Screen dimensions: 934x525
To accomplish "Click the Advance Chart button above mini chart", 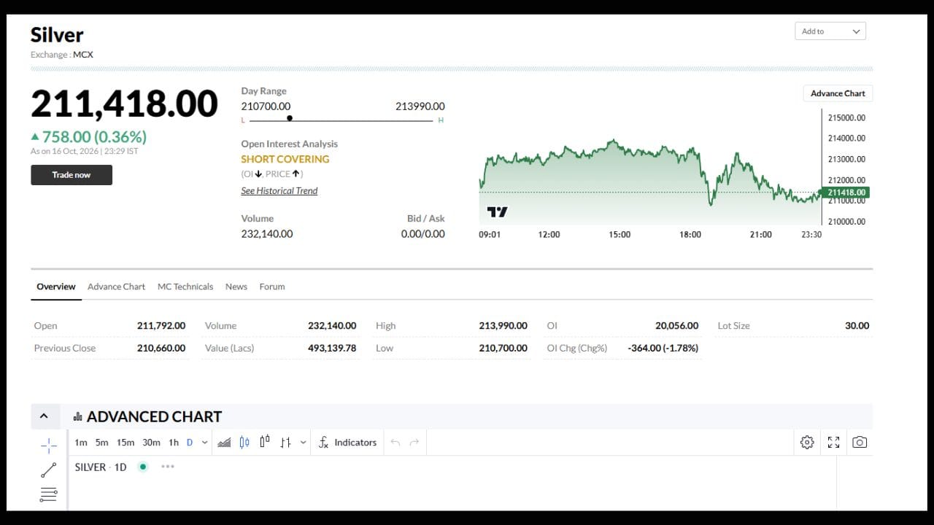I will (838, 93).
